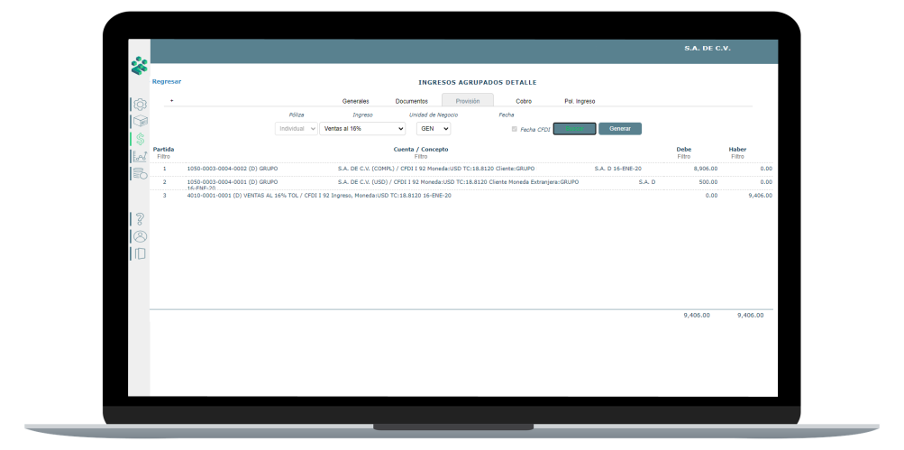Click Filtro field under Cuenta / Concepto
Screen dimensions: 904x450
click(x=421, y=157)
